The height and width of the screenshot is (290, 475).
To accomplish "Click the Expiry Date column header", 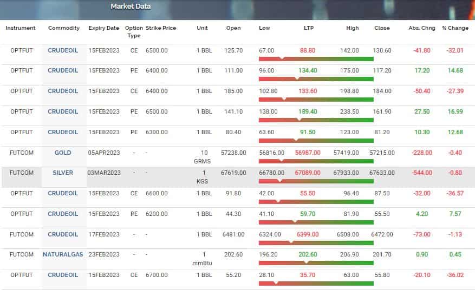I will point(104,28).
